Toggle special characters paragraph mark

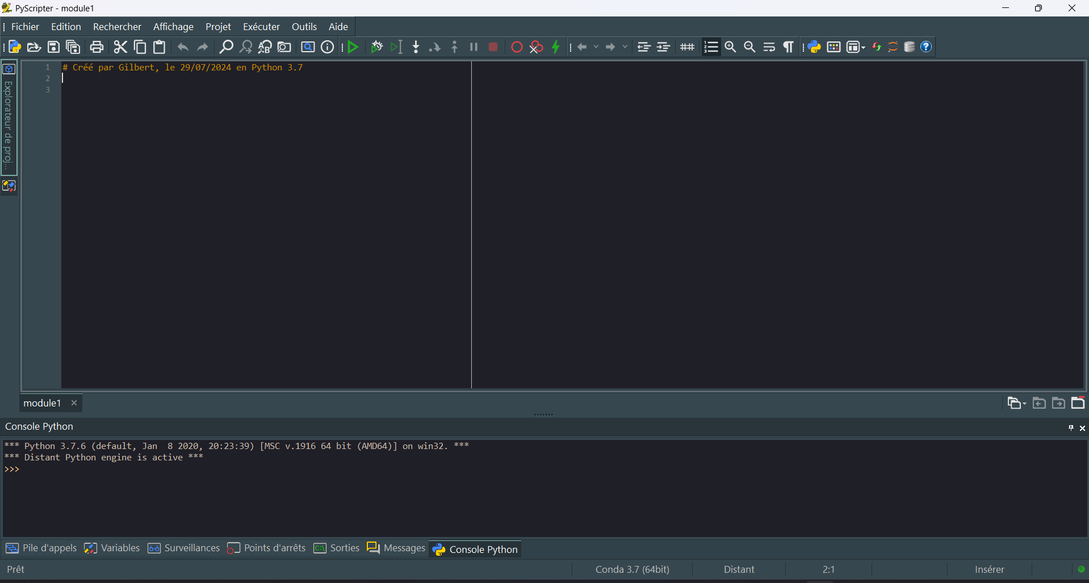tap(789, 47)
